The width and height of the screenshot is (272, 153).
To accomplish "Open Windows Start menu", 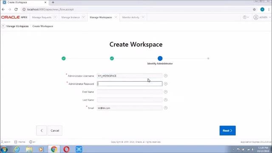I will (4, 149).
